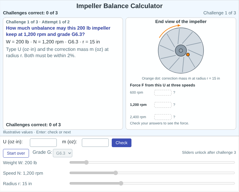Screen dimensions: 239x192
Task: Open the Grade G dropdown
Action: pyautogui.click(x=63, y=153)
